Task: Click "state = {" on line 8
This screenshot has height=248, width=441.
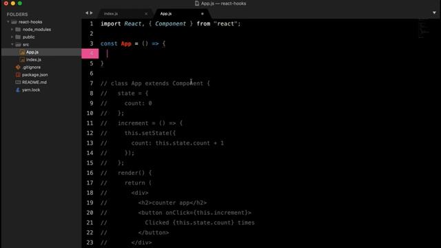Action: coord(133,94)
